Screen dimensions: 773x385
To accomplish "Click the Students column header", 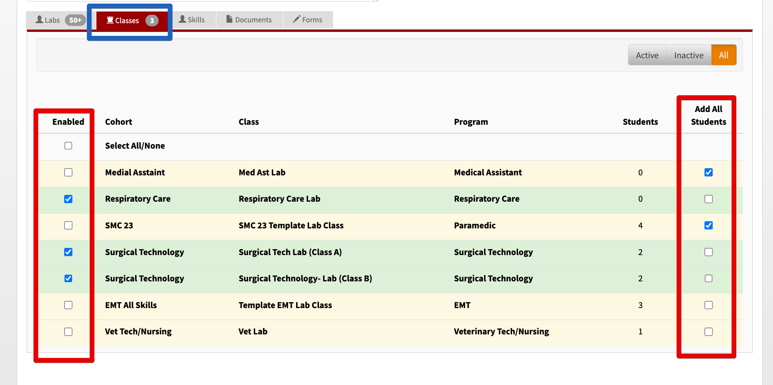I will [640, 122].
